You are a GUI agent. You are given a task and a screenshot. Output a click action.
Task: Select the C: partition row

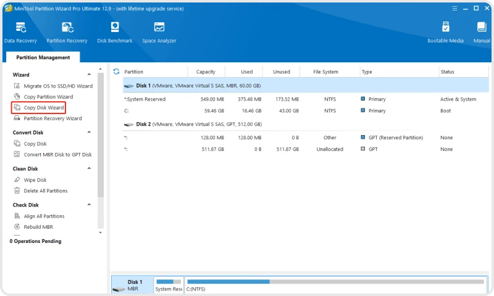(x=306, y=111)
